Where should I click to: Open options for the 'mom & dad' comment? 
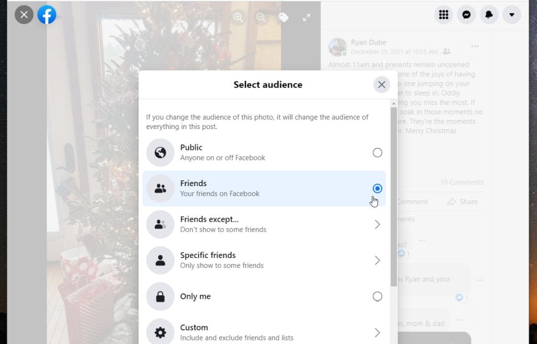pyautogui.click(x=459, y=320)
